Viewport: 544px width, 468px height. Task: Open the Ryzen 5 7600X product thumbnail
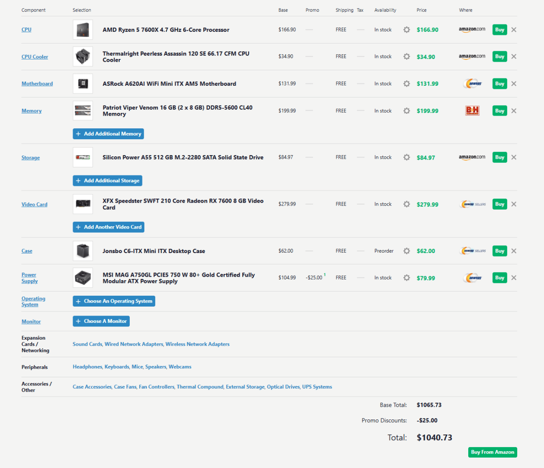(x=83, y=30)
